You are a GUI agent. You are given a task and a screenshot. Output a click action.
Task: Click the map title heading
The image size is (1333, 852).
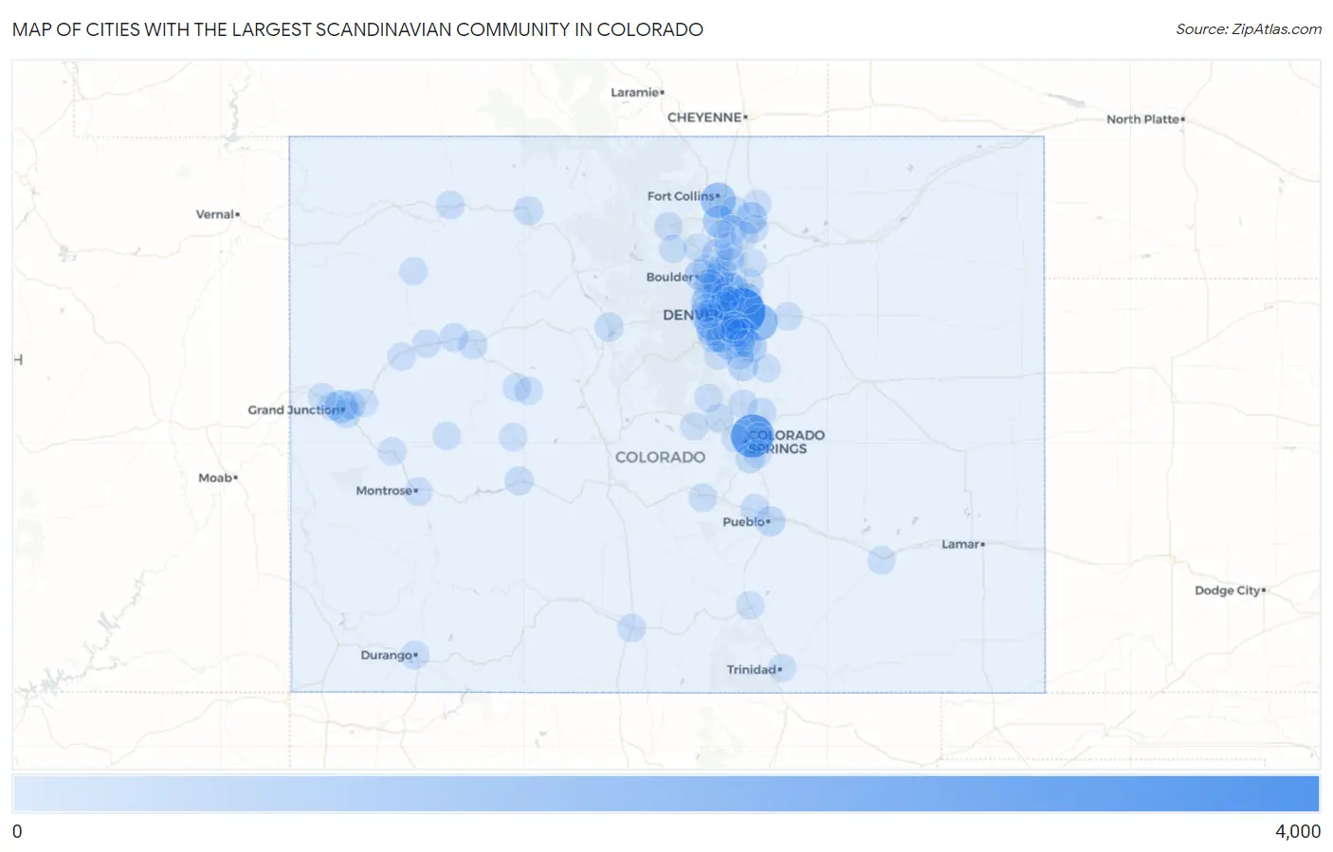[x=357, y=29]
